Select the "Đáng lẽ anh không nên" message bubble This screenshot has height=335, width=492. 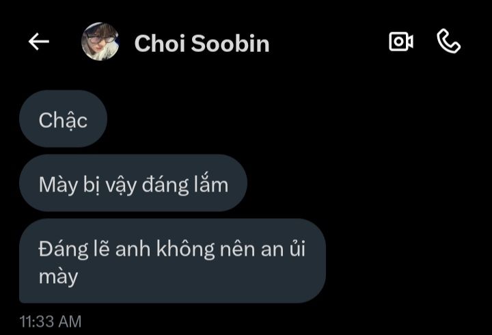pos(172,261)
